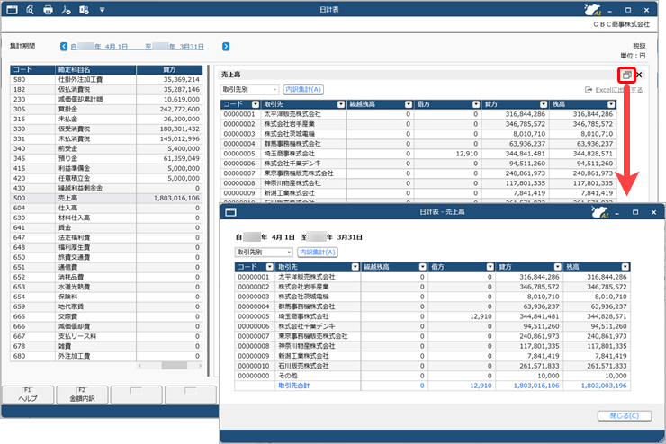Close the 売上高 detail panel
Screen dimensions: 666x444
pos(639,75)
